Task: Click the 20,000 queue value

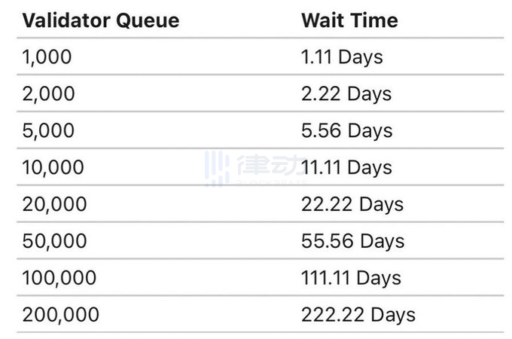Action: point(54,204)
